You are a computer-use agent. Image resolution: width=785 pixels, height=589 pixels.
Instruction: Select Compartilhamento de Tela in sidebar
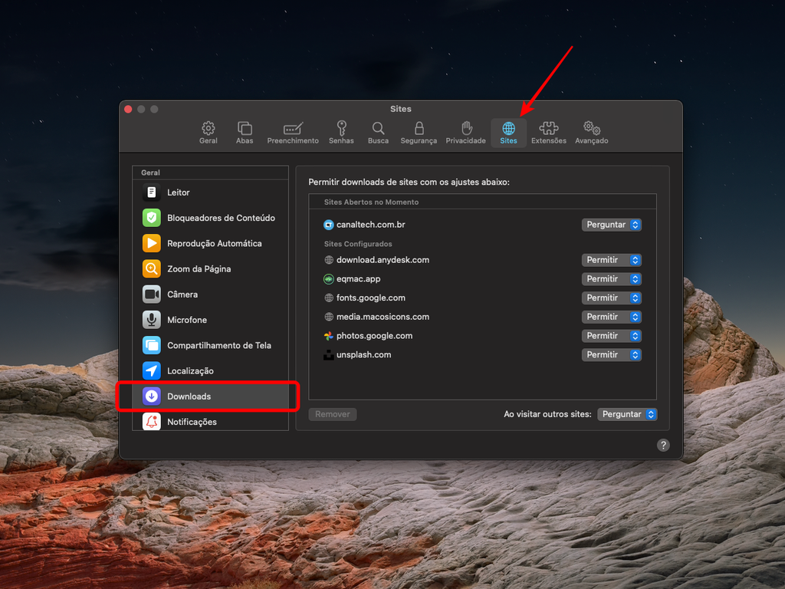pos(210,346)
